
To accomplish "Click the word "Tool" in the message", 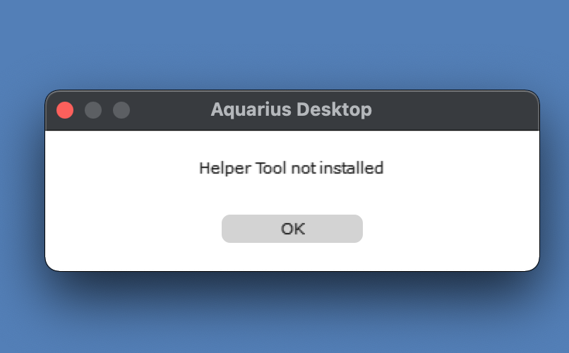I will pos(271,168).
